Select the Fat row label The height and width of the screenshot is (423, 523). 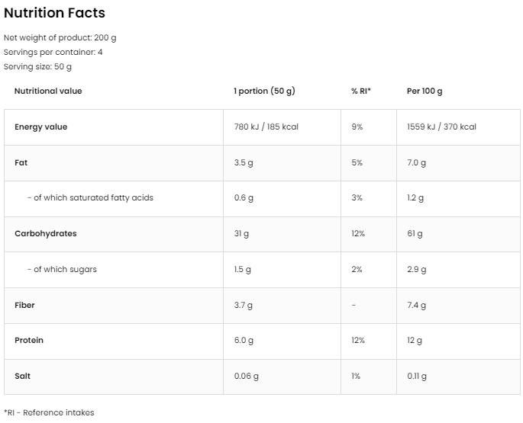point(21,162)
